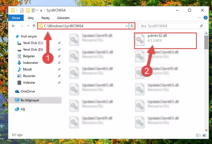Viewport: 212px width, 144px height.
Task: Open the Customize Quick Access Toolbar dropdown
Action: pos(41,10)
